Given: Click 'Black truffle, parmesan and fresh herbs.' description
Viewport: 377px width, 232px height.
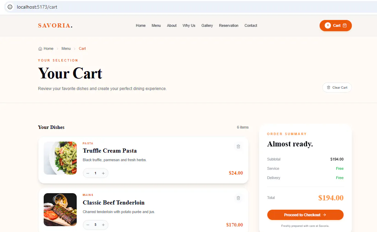Looking at the screenshot, I should pos(115,160).
